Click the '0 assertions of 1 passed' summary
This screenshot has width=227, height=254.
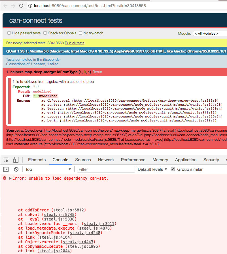click(x=33, y=64)
